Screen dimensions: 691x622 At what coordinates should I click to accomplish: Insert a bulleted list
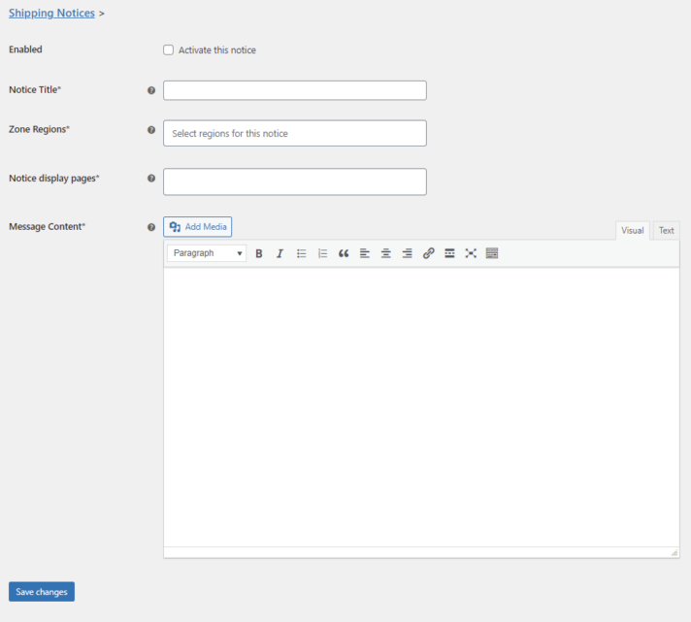click(x=302, y=253)
